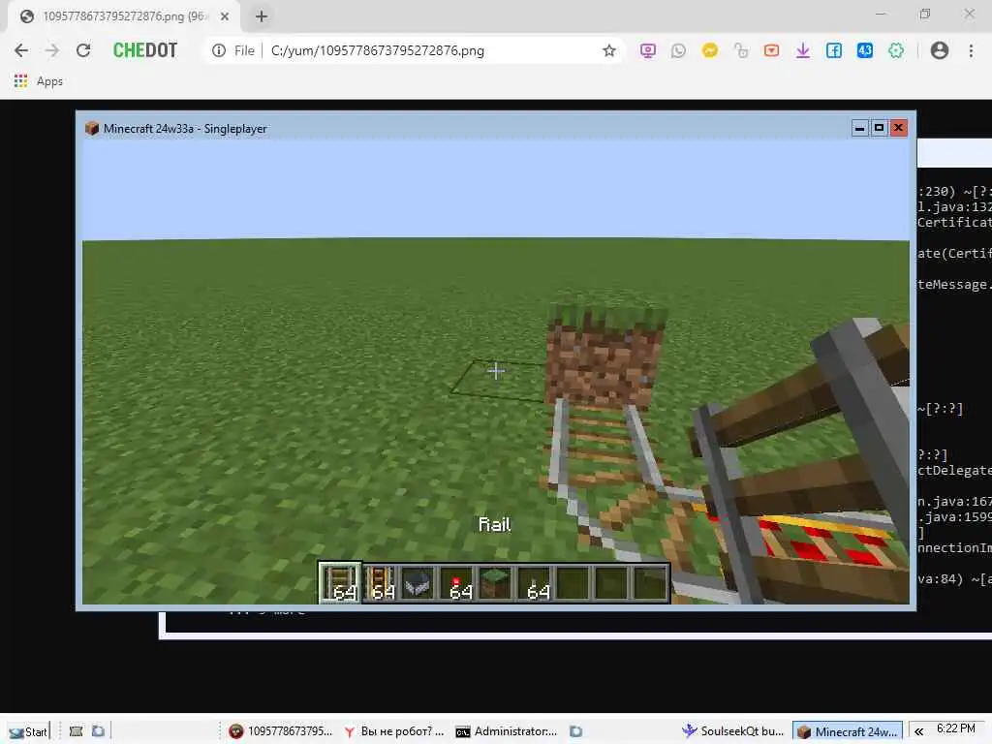The width and height of the screenshot is (992, 744).
Task: Switch to SoulseekQt taskbar item
Action: click(732, 731)
